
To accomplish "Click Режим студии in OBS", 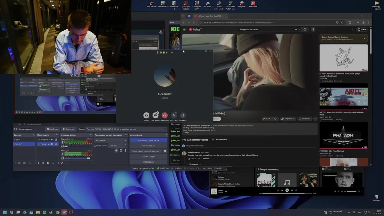I will point(148,156).
